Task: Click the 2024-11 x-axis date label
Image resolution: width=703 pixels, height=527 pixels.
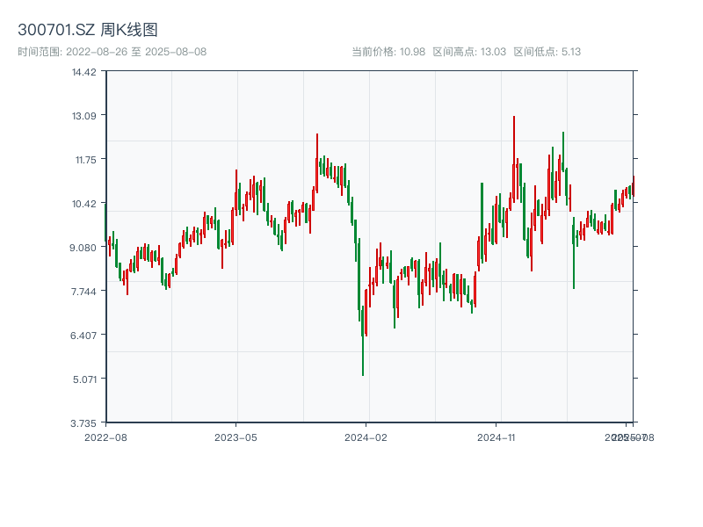Action: (496, 437)
